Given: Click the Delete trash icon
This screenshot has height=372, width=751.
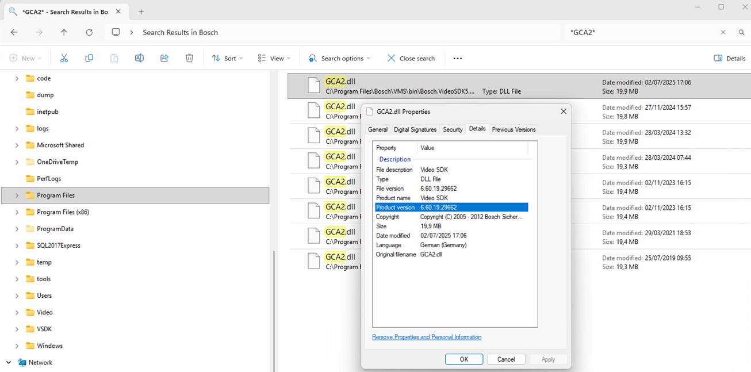Looking at the screenshot, I should 189,57.
